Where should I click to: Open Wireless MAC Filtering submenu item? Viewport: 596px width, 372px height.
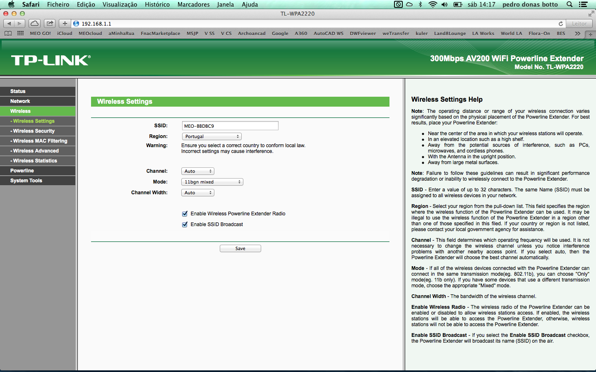(x=38, y=141)
